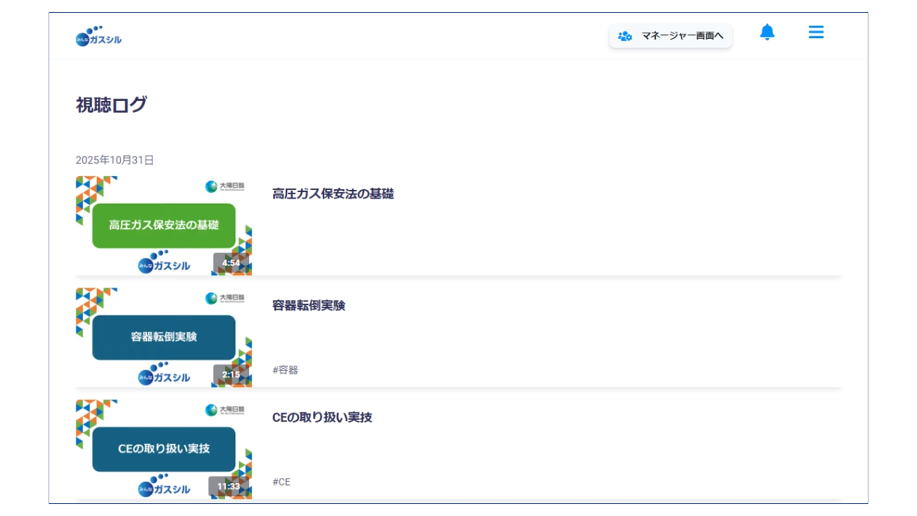Open the マネージャー画面へ screen

(671, 36)
